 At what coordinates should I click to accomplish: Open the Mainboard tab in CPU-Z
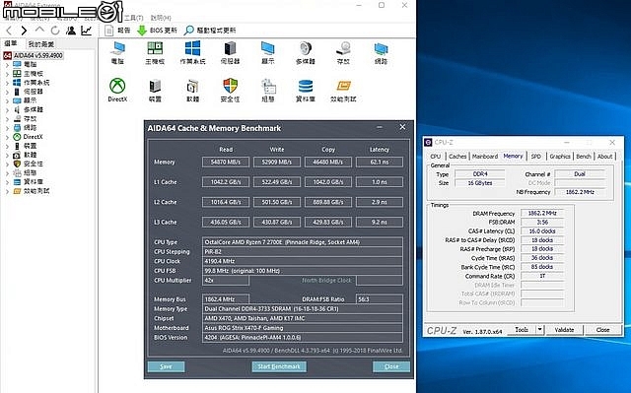point(485,157)
